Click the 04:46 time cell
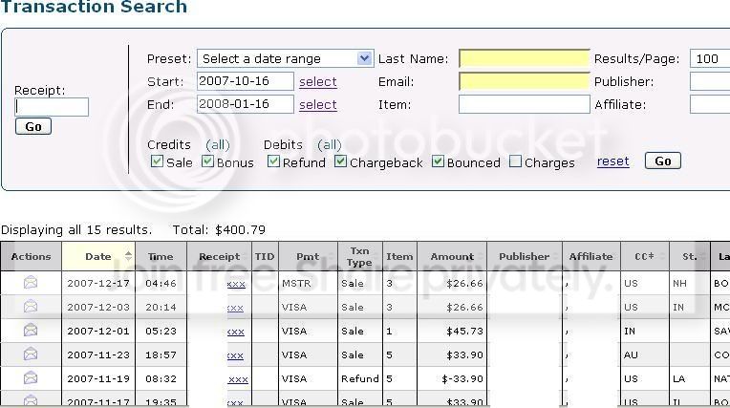The width and height of the screenshot is (730, 408). pyautogui.click(x=161, y=283)
